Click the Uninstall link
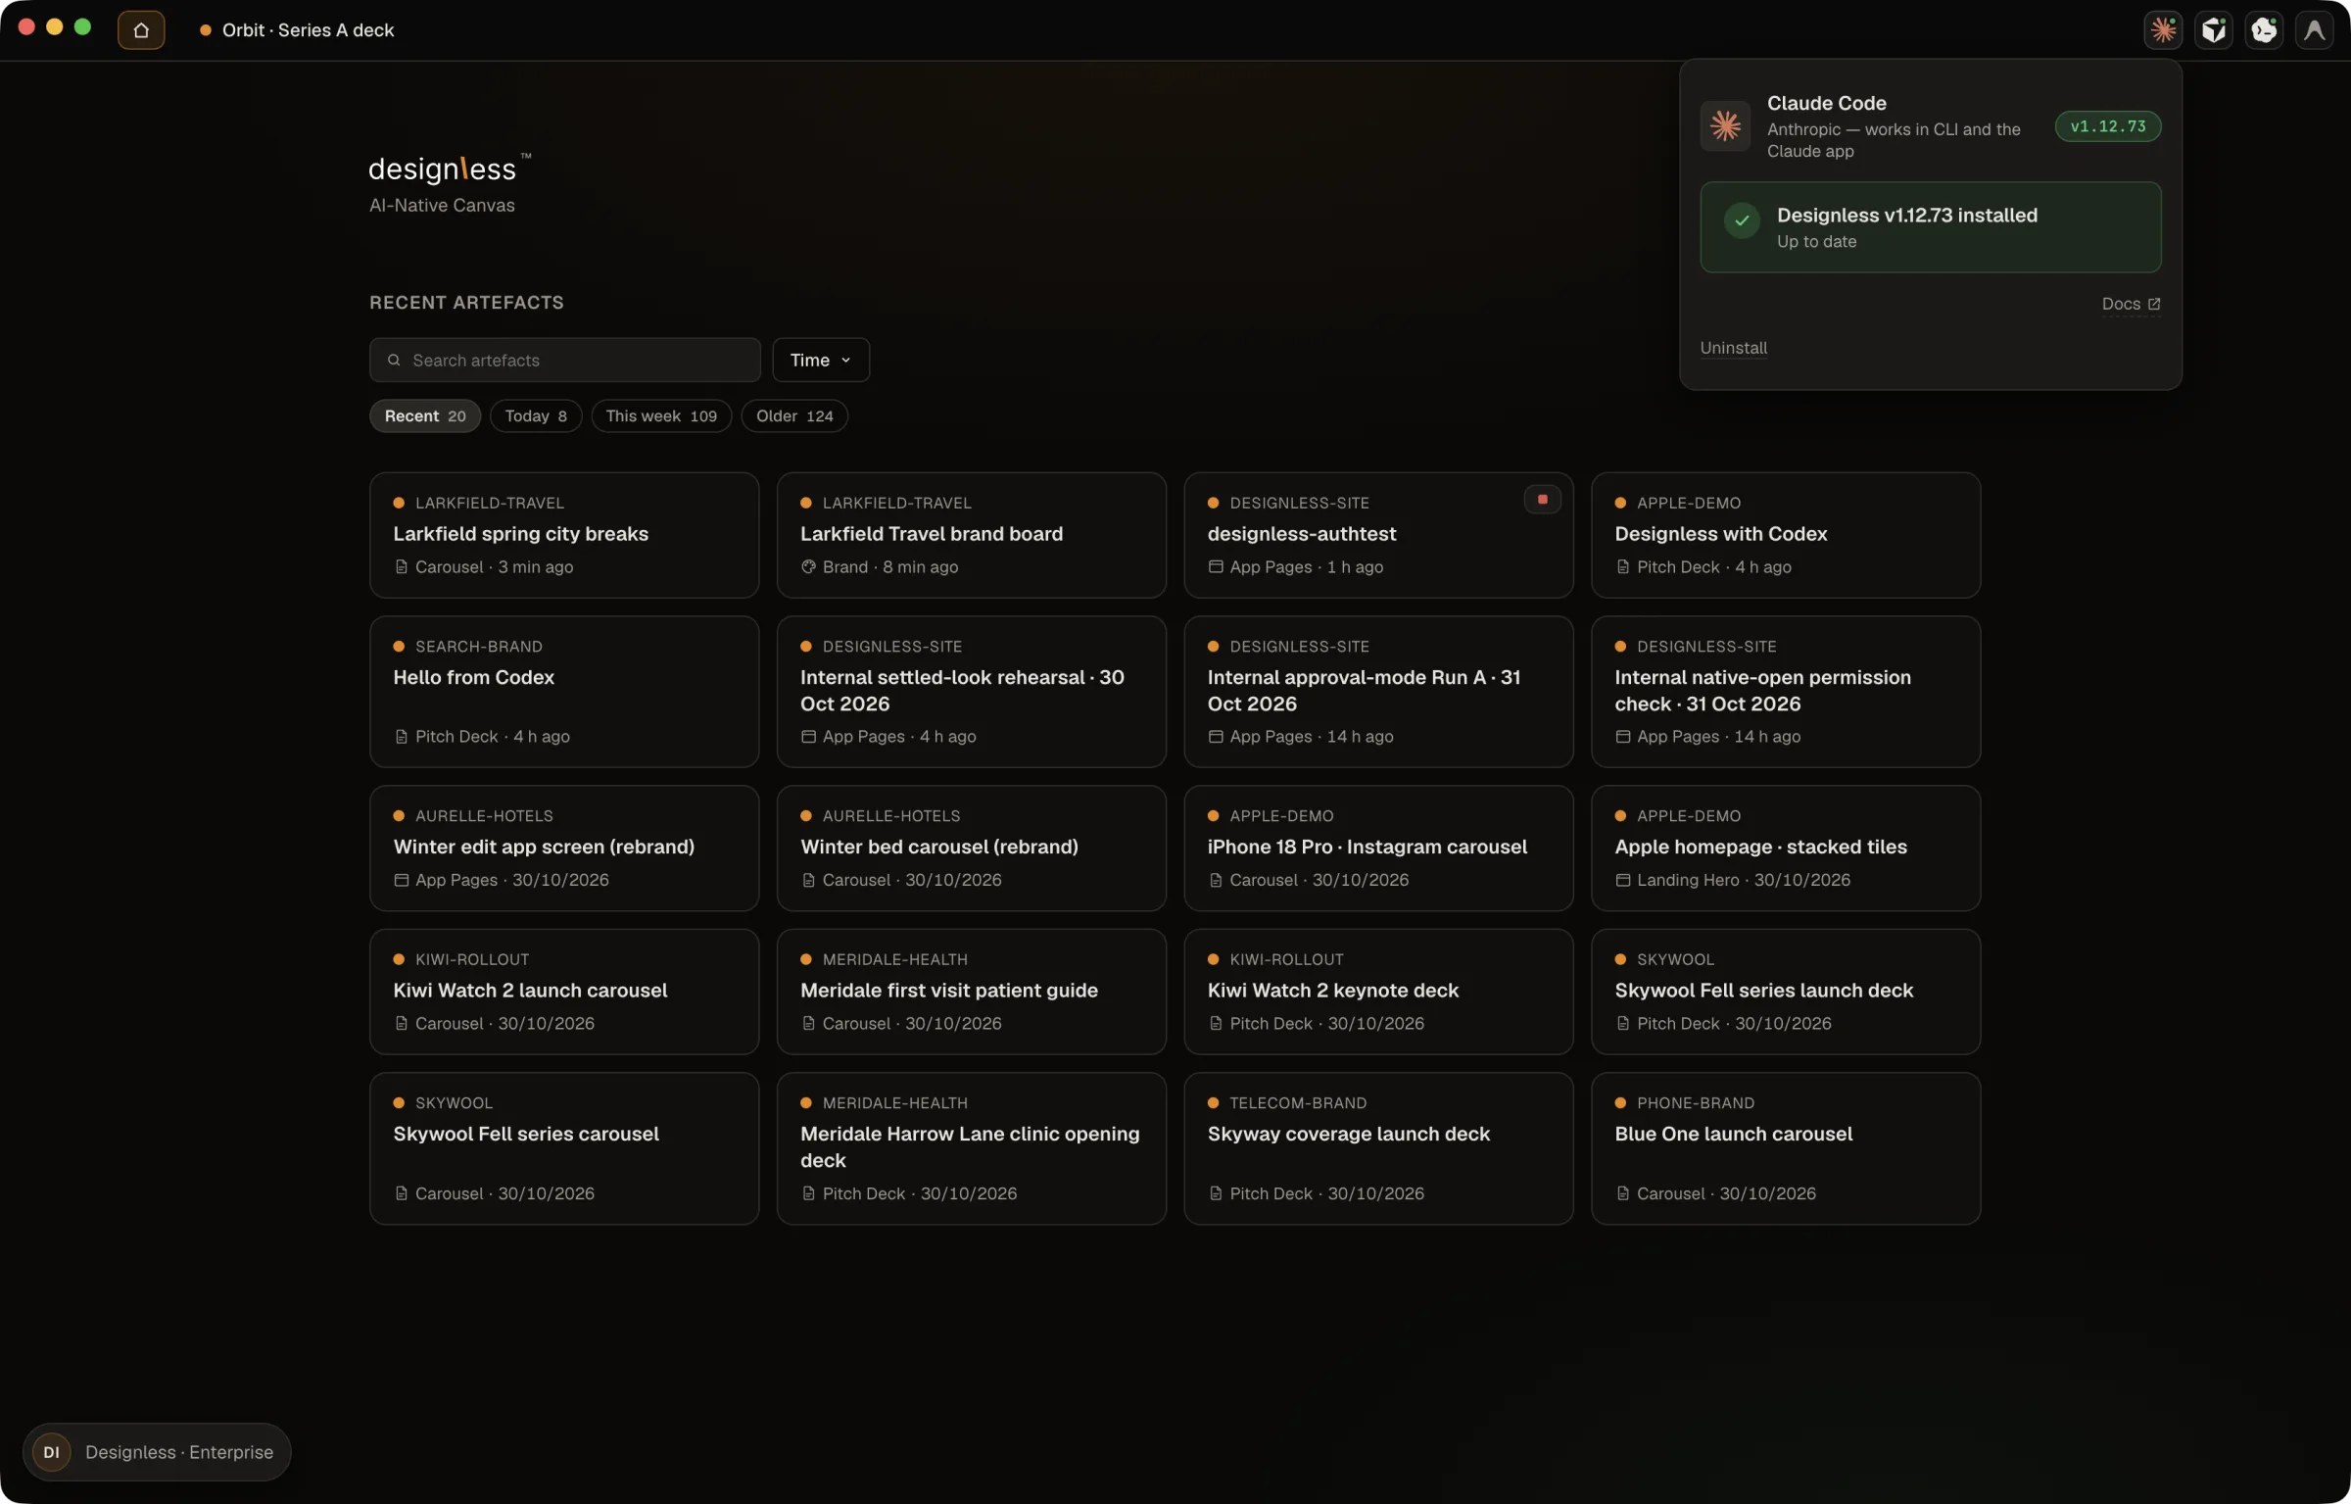The width and height of the screenshot is (2351, 1504). (1733, 348)
